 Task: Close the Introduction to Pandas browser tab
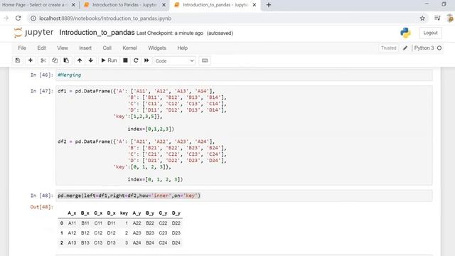coord(164,5)
